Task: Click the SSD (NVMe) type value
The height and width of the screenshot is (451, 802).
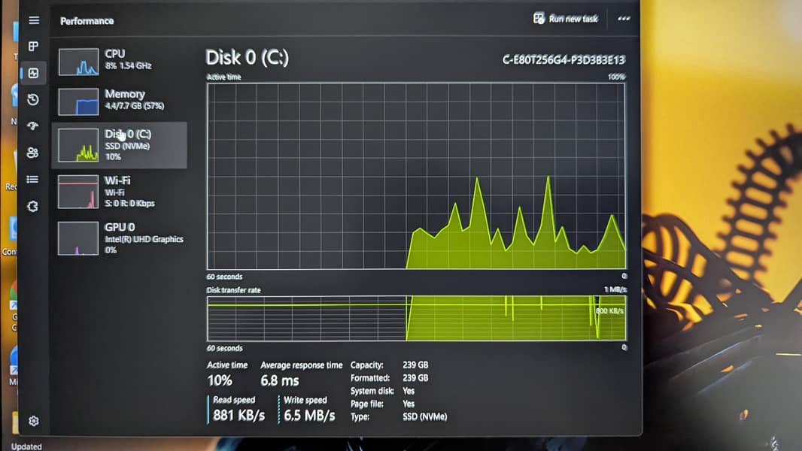Action: [424, 416]
